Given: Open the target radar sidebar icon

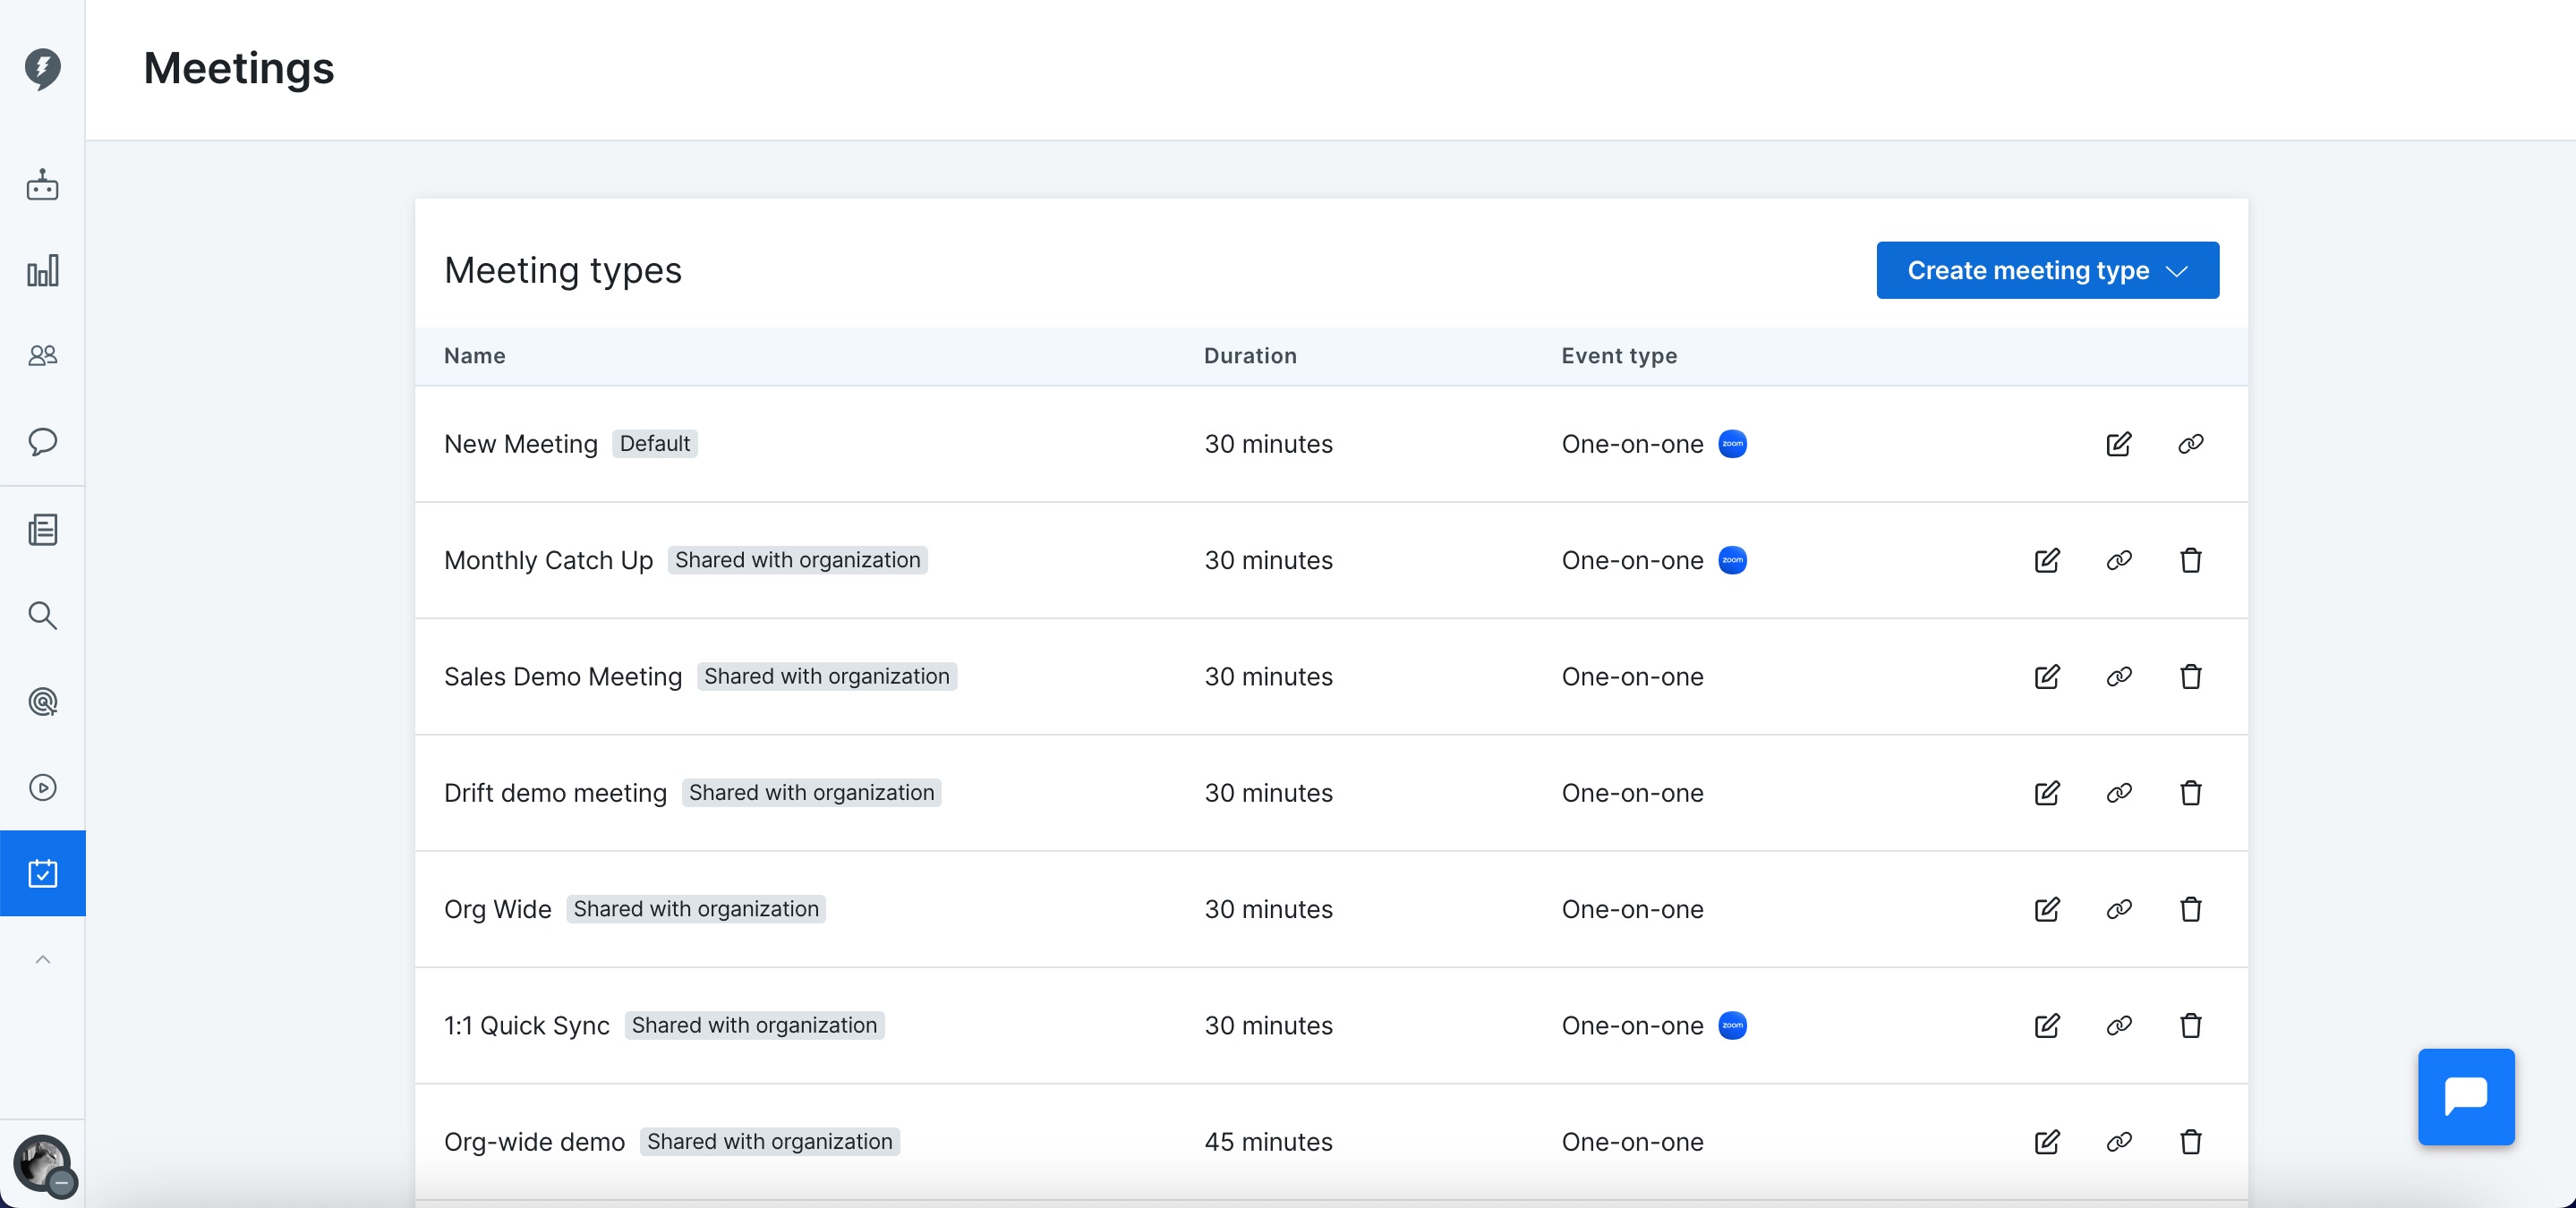Looking at the screenshot, I should (42, 701).
